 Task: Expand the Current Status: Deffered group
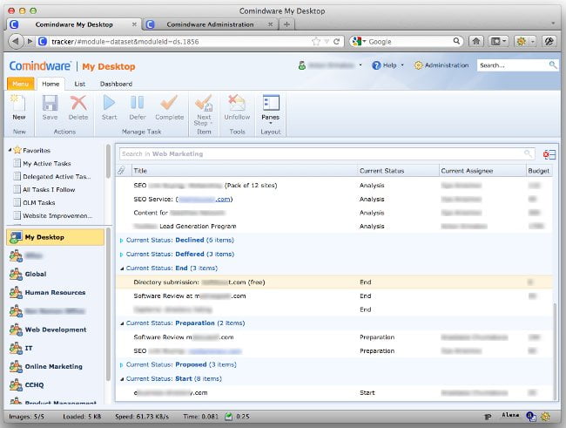tap(122, 255)
